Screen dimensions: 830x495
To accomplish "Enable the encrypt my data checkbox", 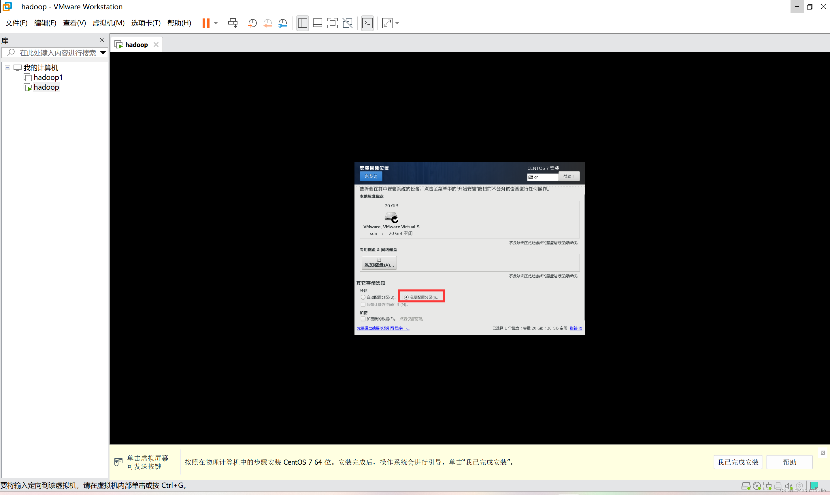I will [363, 319].
